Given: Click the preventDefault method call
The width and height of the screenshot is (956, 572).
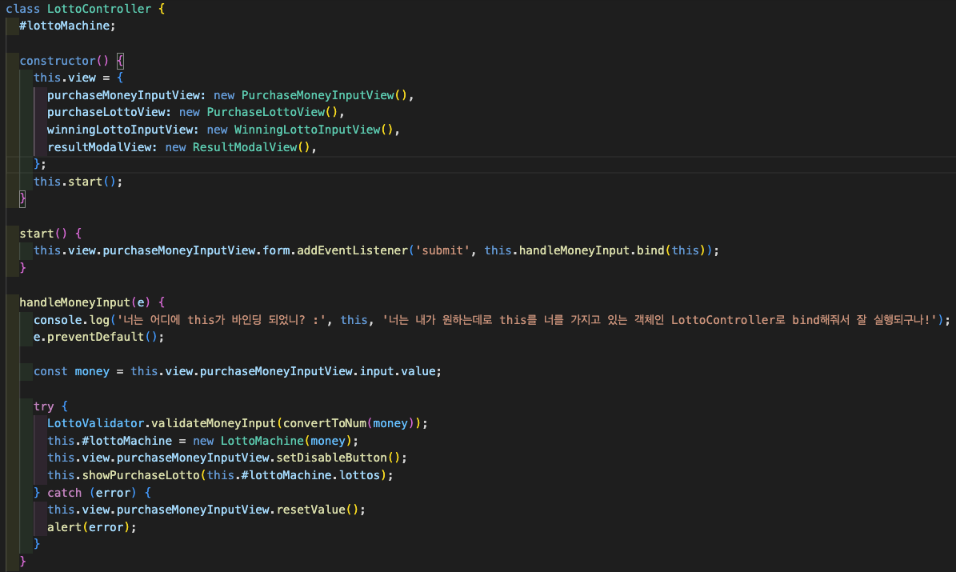Looking at the screenshot, I should tap(98, 337).
